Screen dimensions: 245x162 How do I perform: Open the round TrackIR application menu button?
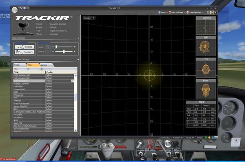15,10
